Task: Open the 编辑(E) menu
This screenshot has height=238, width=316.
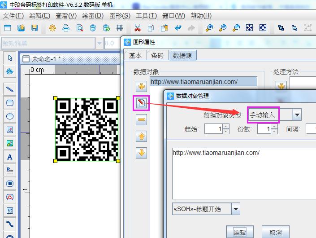Action: pyautogui.click(x=40, y=16)
